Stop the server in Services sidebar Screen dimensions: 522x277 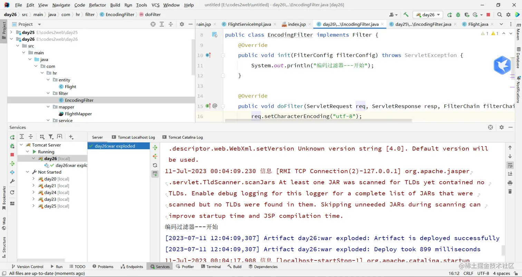tap(12, 155)
